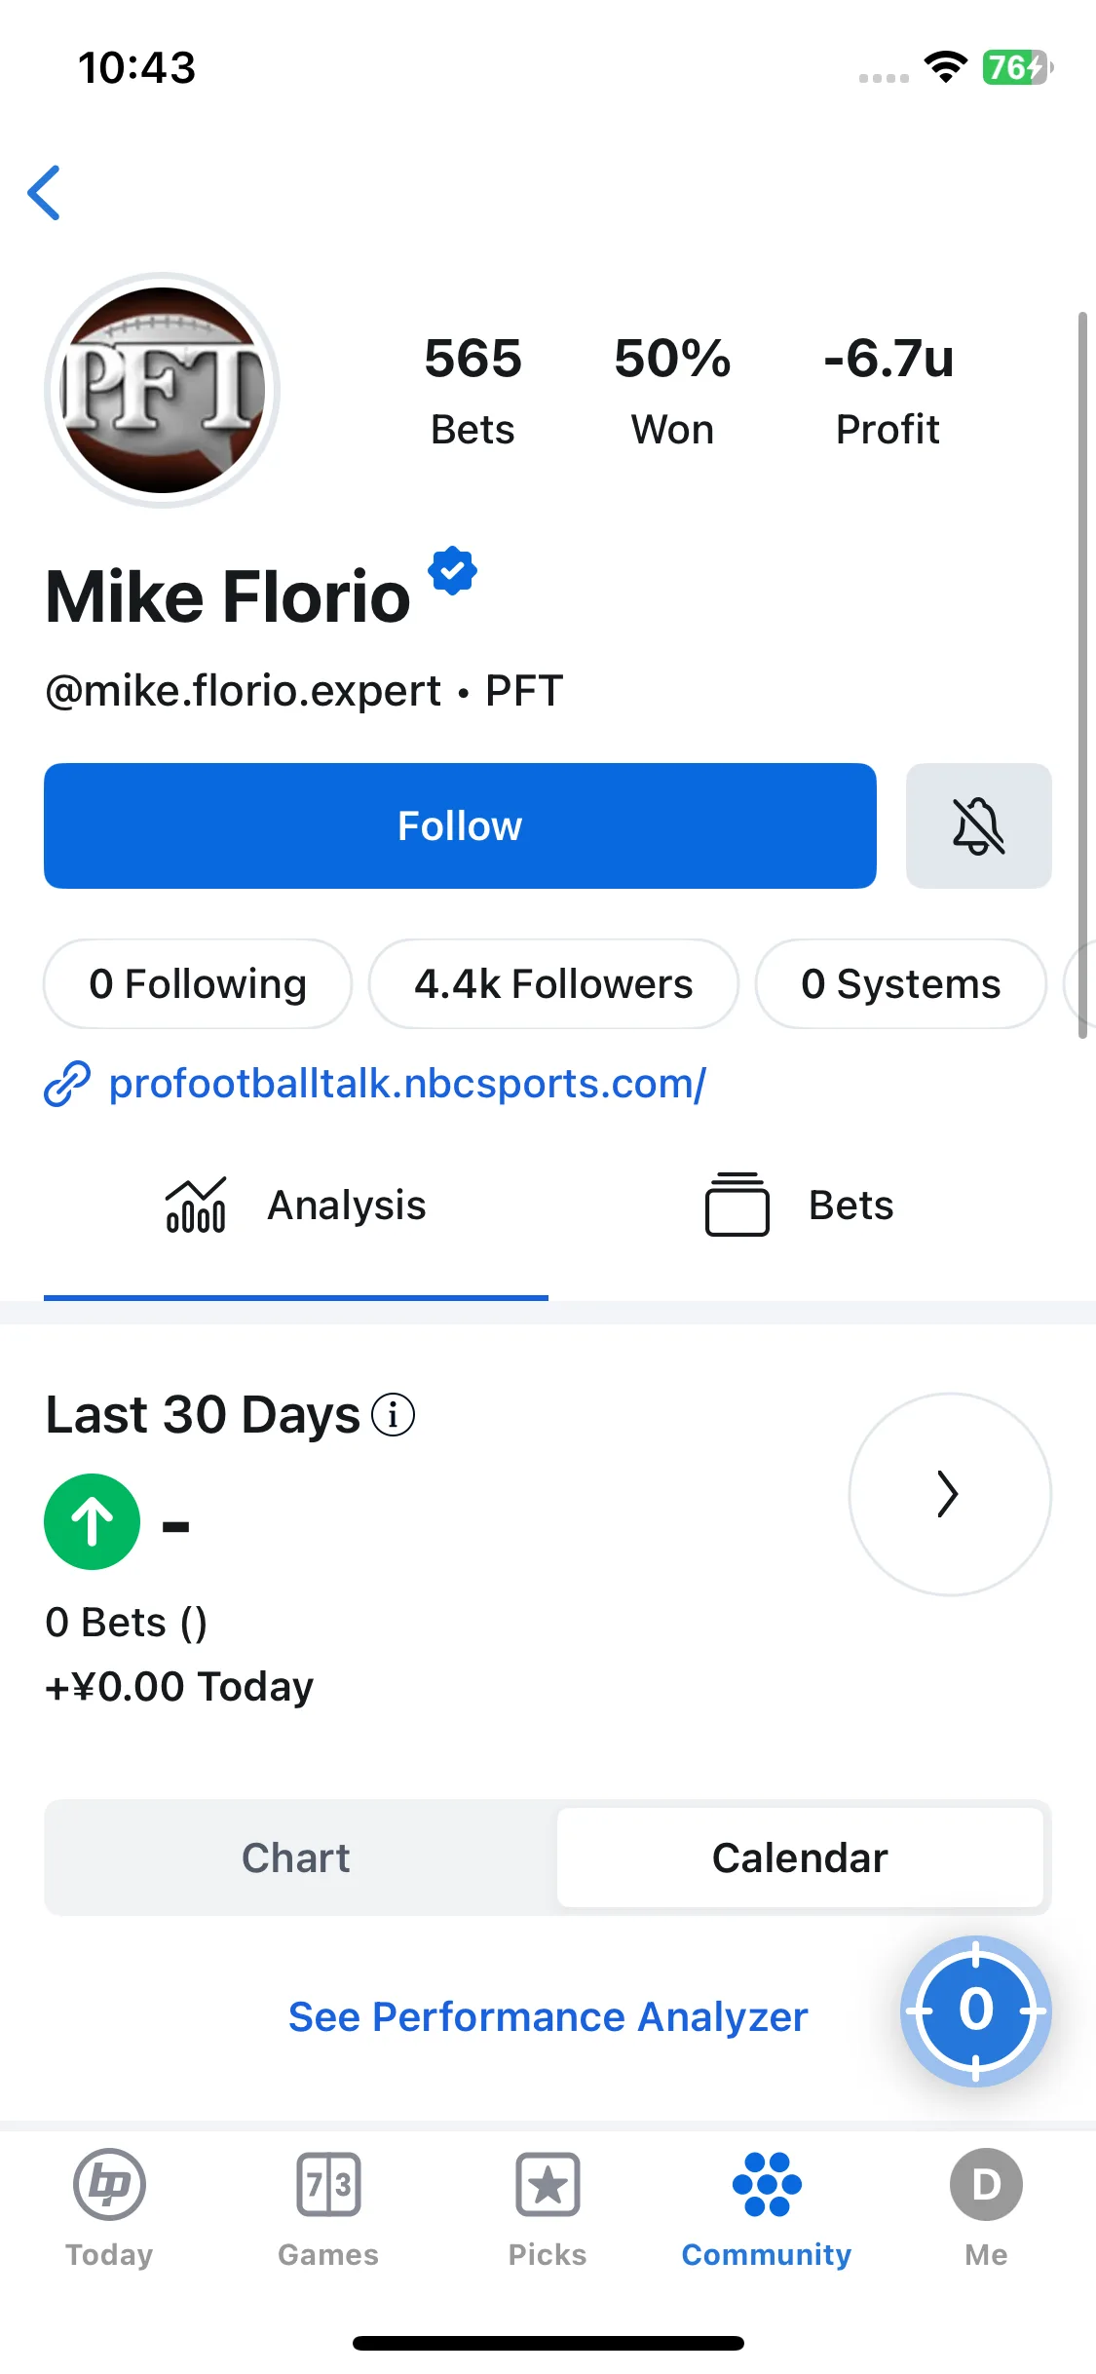
Task: Toggle the notification bell for Mike Florio
Action: point(978,825)
